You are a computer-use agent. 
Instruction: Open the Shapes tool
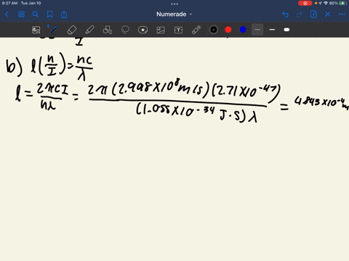click(108, 30)
